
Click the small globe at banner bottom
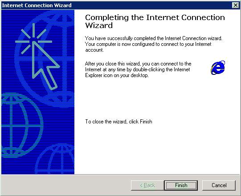(x=54, y=159)
